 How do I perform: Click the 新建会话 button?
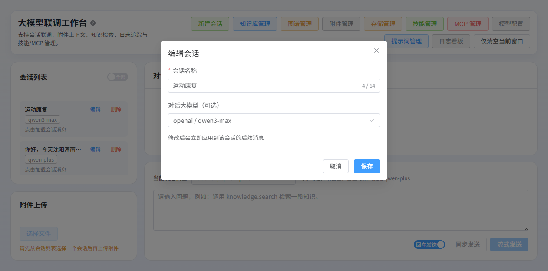(x=210, y=24)
